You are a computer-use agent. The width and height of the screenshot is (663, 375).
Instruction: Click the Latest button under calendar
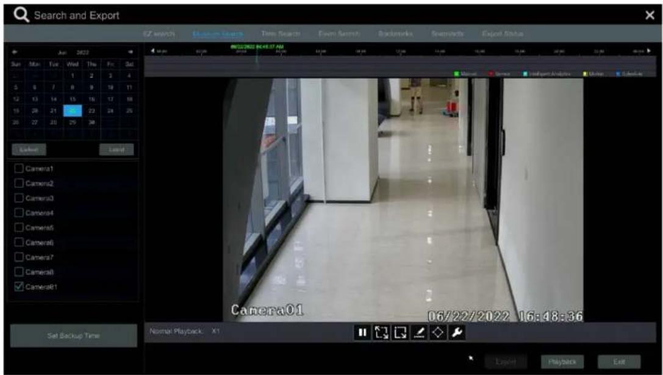coord(116,149)
